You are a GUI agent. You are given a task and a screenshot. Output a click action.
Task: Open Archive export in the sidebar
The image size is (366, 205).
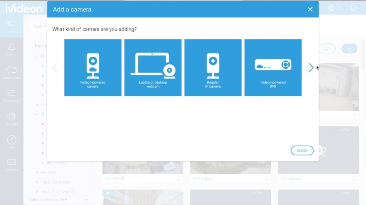(x=12, y=73)
